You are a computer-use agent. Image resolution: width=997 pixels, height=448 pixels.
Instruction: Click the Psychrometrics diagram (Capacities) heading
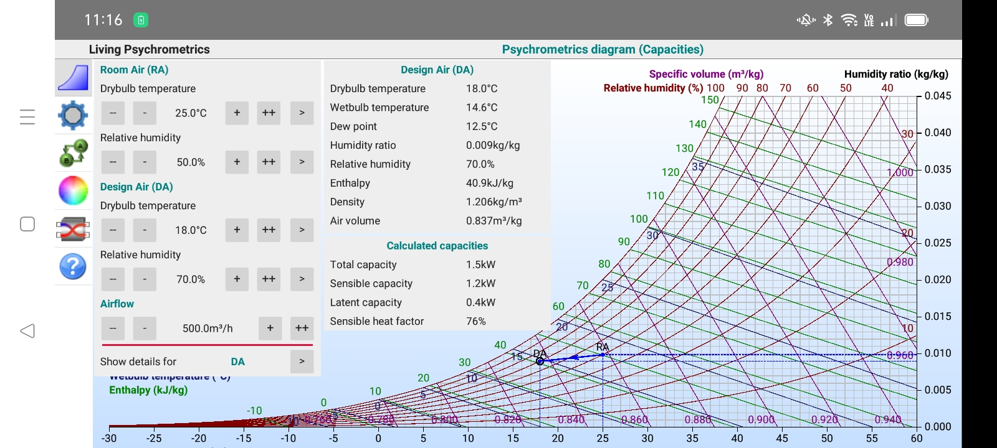(603, 49)
